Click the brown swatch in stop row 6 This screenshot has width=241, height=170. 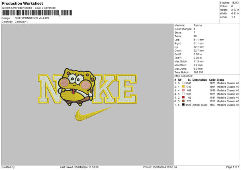tap(184, 101)
